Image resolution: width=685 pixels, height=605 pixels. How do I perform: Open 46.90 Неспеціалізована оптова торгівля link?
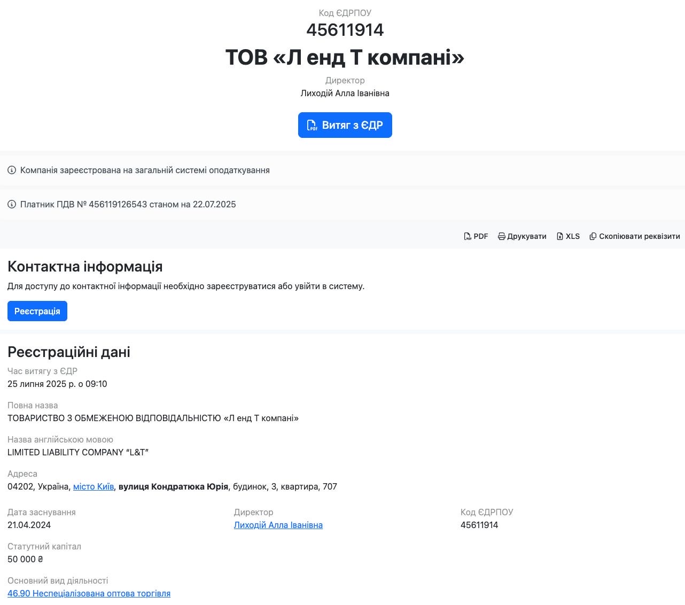pos(89,593)
